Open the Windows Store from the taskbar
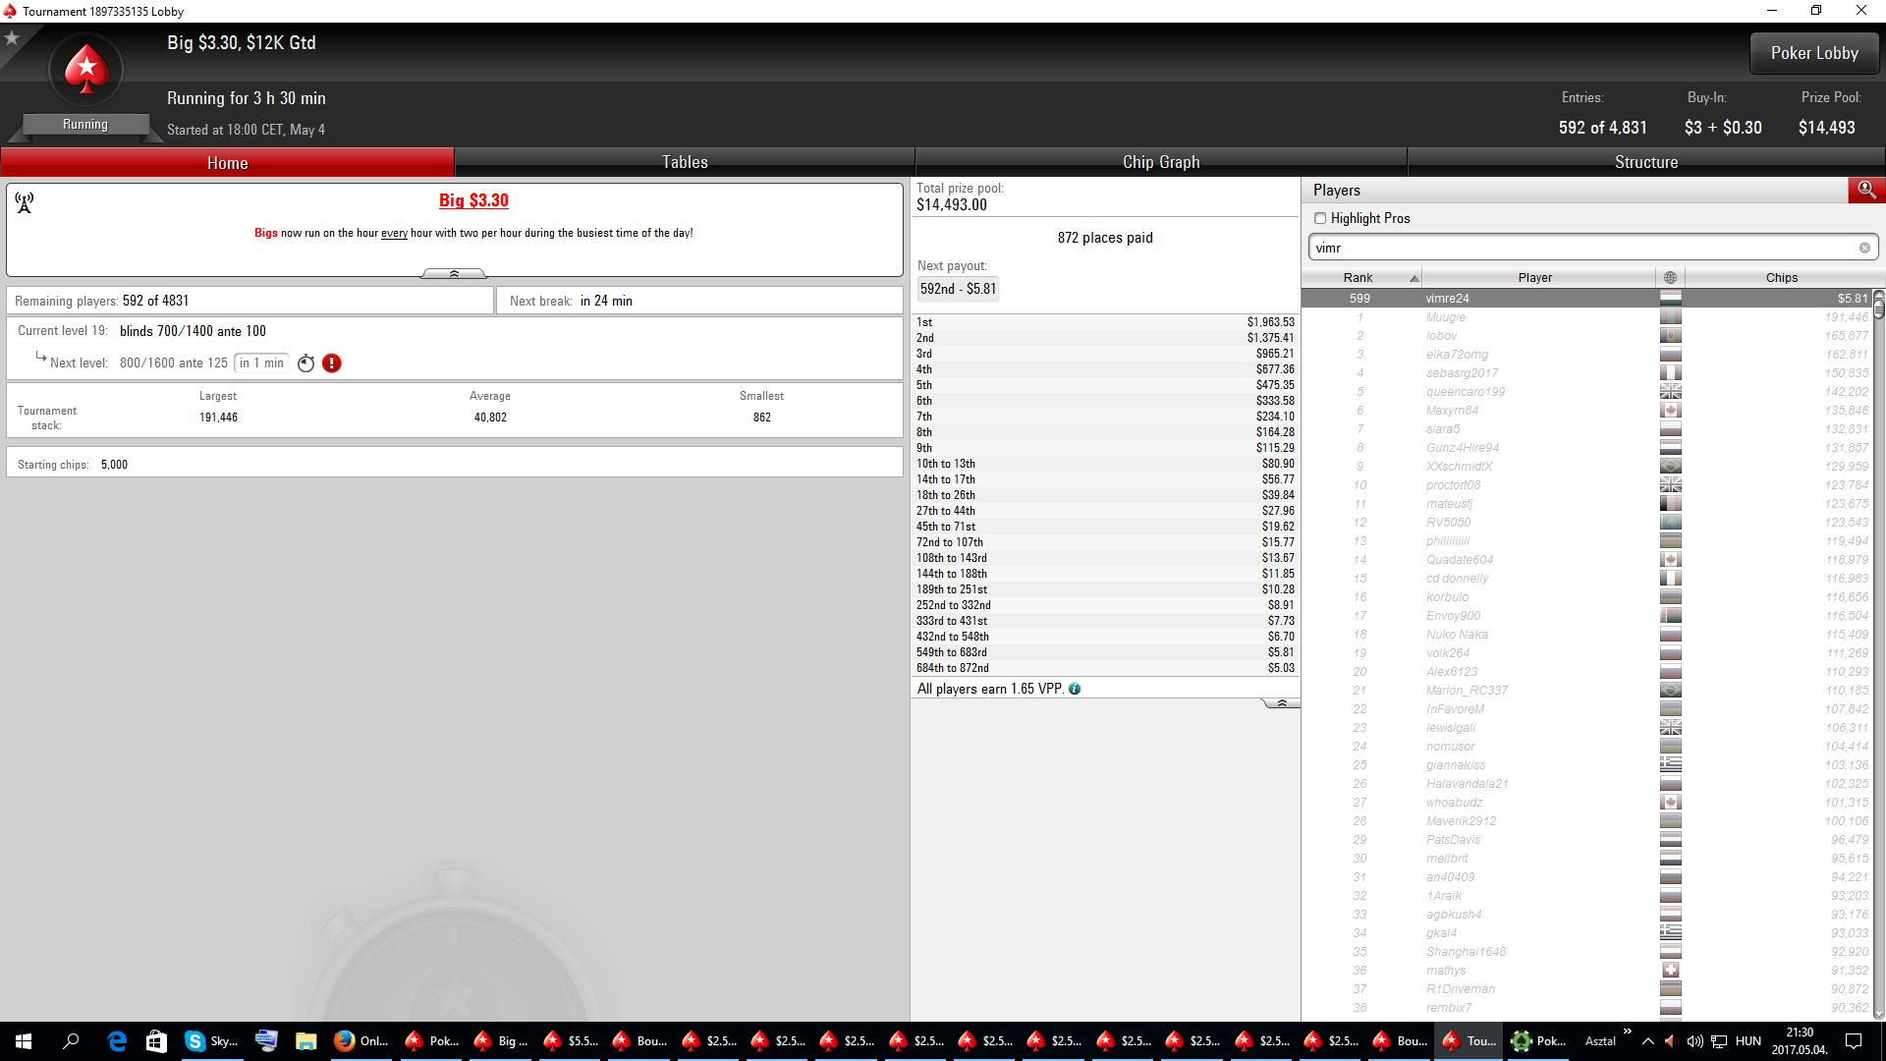Screen dimensions: 1886x1061 click(156, 1041)
